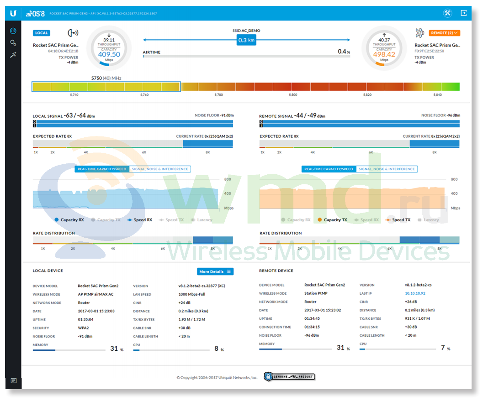The width and height of the screenshot is (483, 401).
Task: Click the local rate distribution bar
Action: (x=133, y=240)
